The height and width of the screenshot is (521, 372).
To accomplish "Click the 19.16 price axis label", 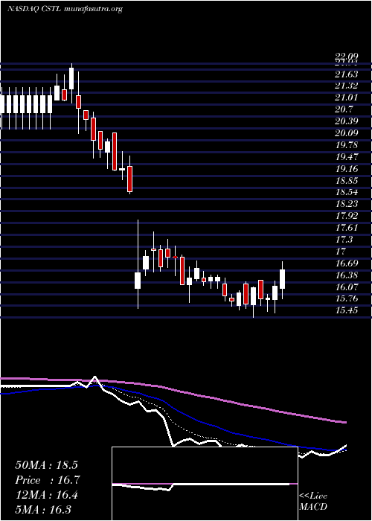I will tap(346, 169).
